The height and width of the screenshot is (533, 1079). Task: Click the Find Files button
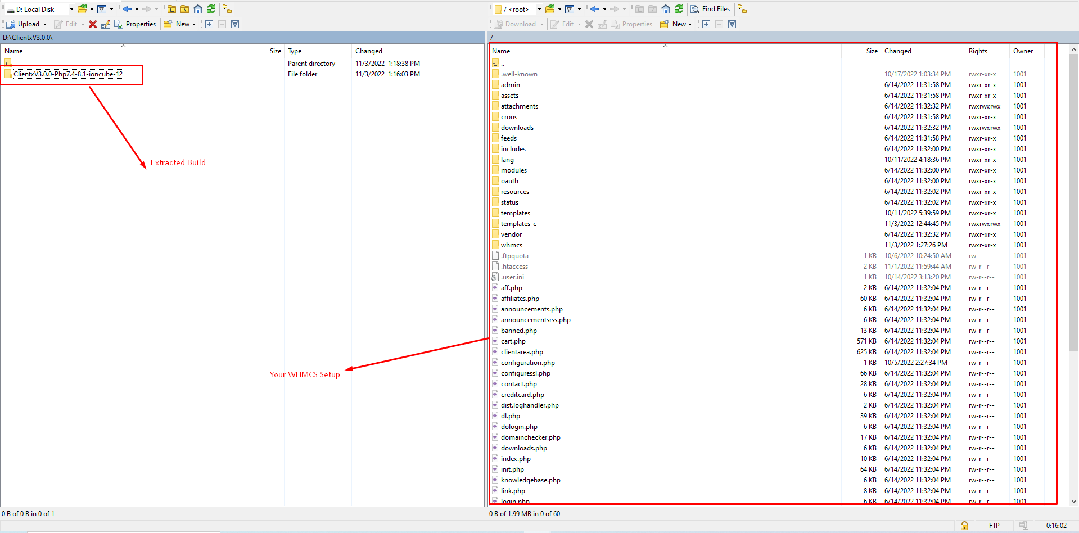pyautogui.click(x=710, y=9)
